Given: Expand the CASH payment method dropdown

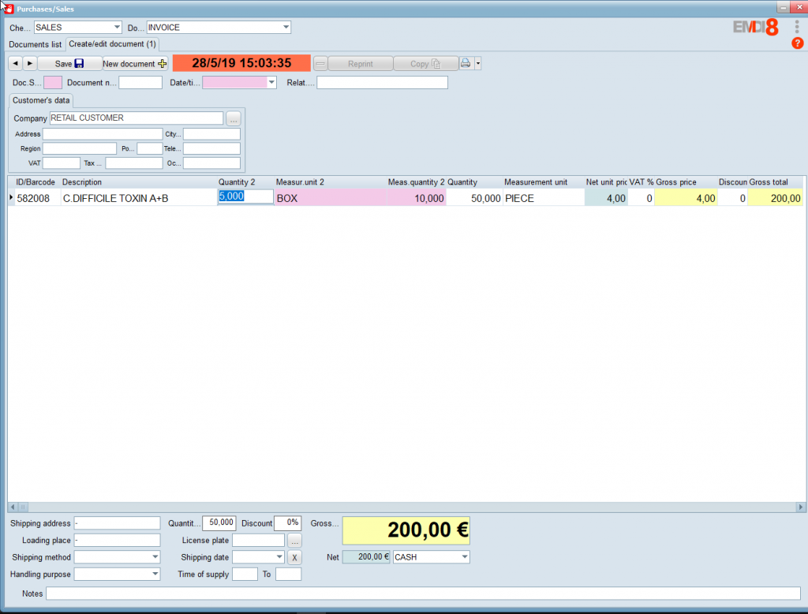Looking at the screenshot, I should pyautogui.click(x=464, y=557).
